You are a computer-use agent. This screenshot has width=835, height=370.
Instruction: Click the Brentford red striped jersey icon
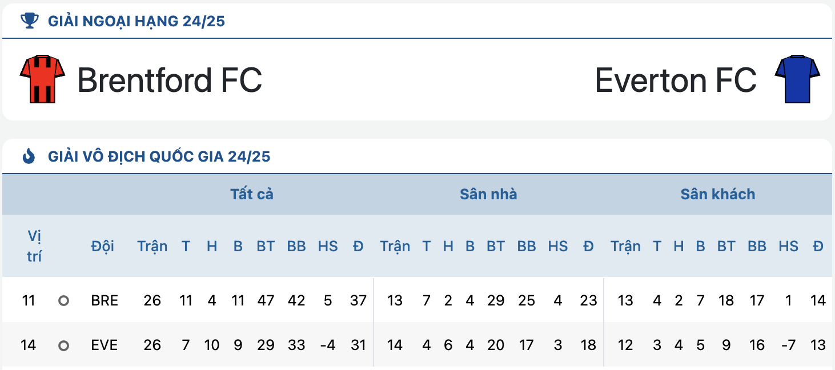tap(42, 79)
